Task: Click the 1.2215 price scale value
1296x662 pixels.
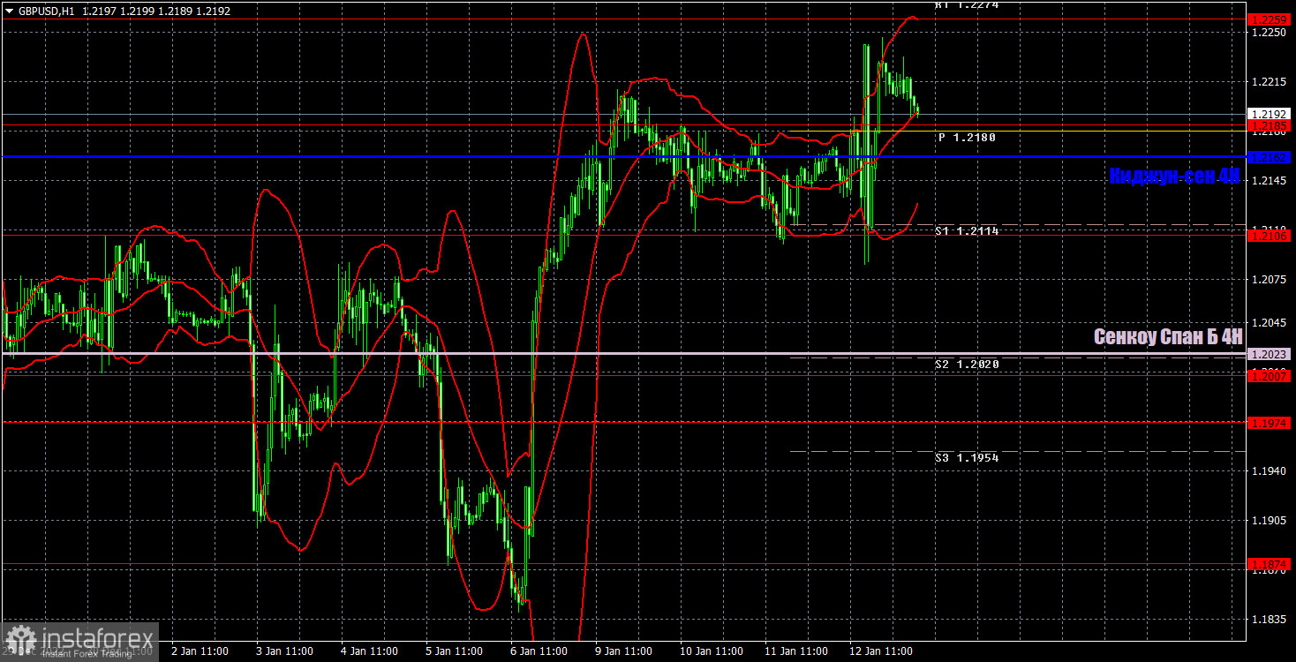Action: pyautogui.click(x=1270, y=82)
